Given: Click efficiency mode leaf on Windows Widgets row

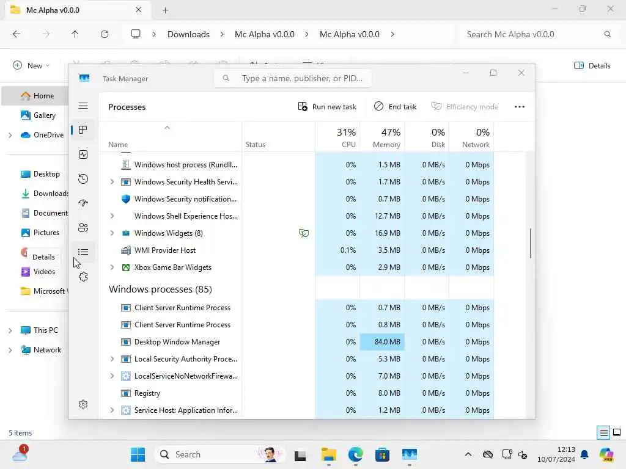Looking at the screenshot, I should (304, 233).
